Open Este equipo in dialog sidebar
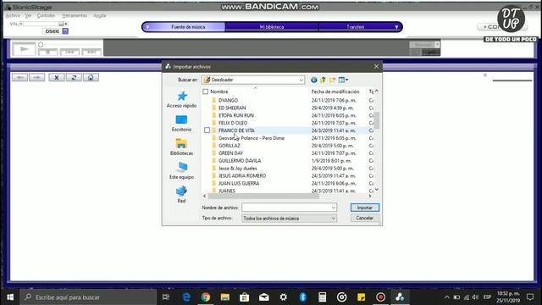Viewport: 542px width, 305px height. [181, 171]
